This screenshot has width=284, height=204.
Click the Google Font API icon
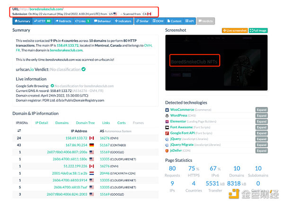pyautogui.click(x=168, y=133)
